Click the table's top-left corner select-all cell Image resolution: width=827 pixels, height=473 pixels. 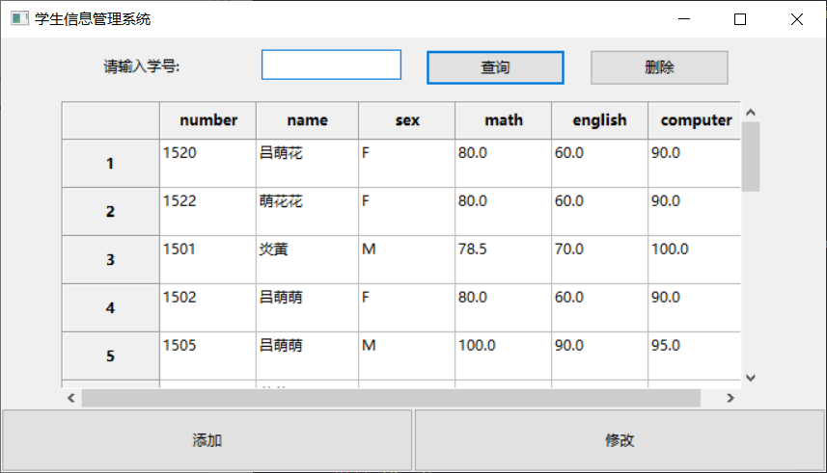point(111,120)
